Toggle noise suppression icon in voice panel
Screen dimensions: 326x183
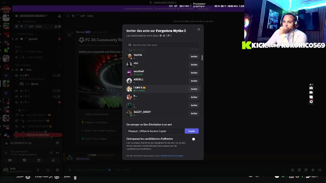coord(51,153)
